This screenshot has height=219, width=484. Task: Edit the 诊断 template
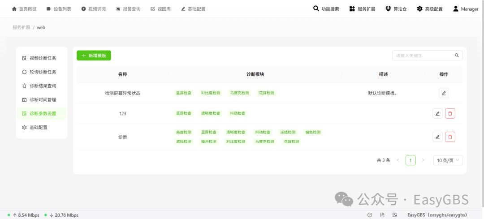point(437,137)
